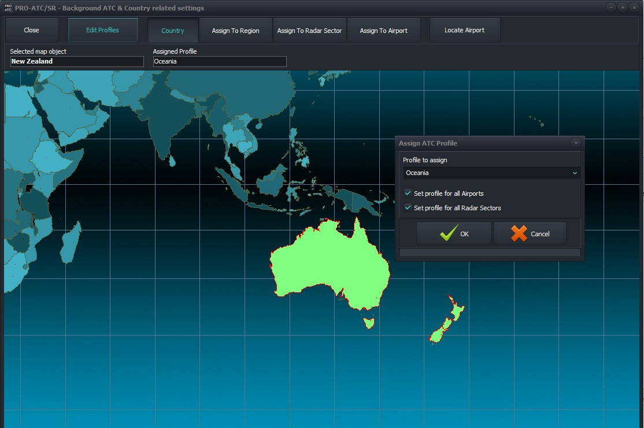Select Sri Lanka island on the map
The height and width of the screenshot is (428, 644).
point(172,161)
